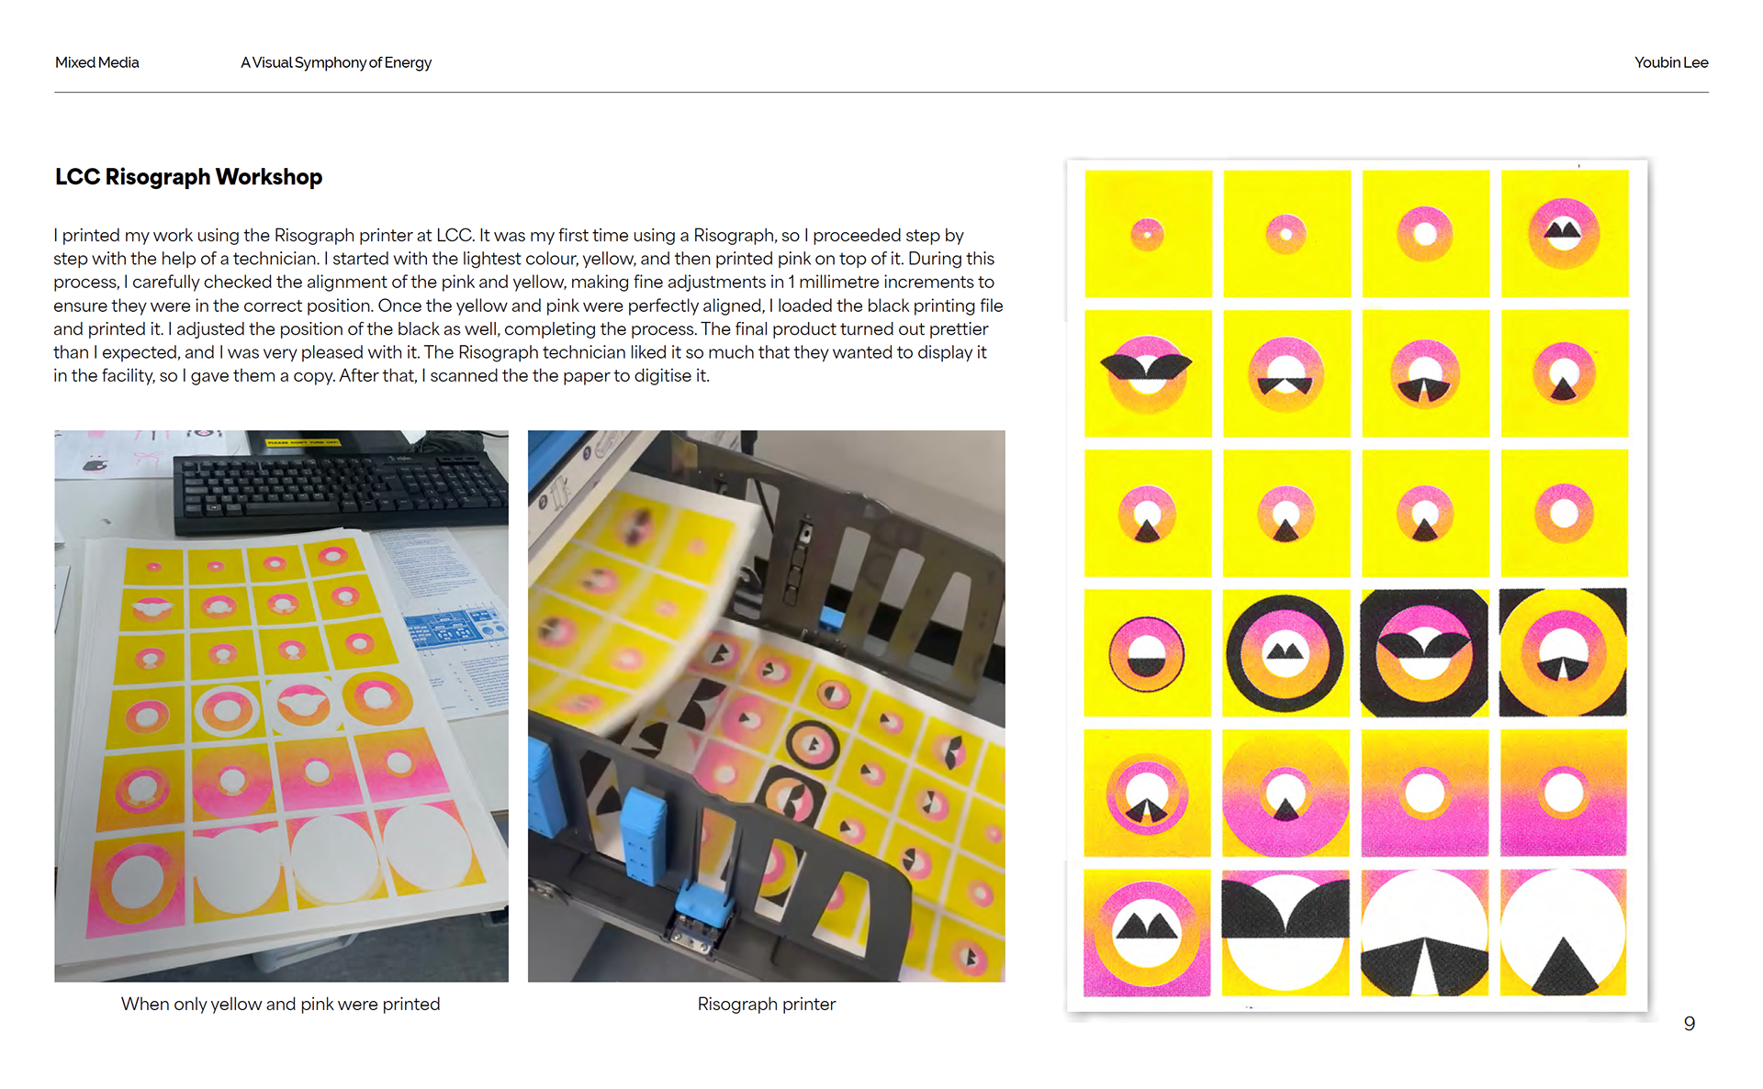Click the large black triangle tile, bottom right
Image resolution: width=1763 pixels, height=1089 pixels.
point(1564,933)
